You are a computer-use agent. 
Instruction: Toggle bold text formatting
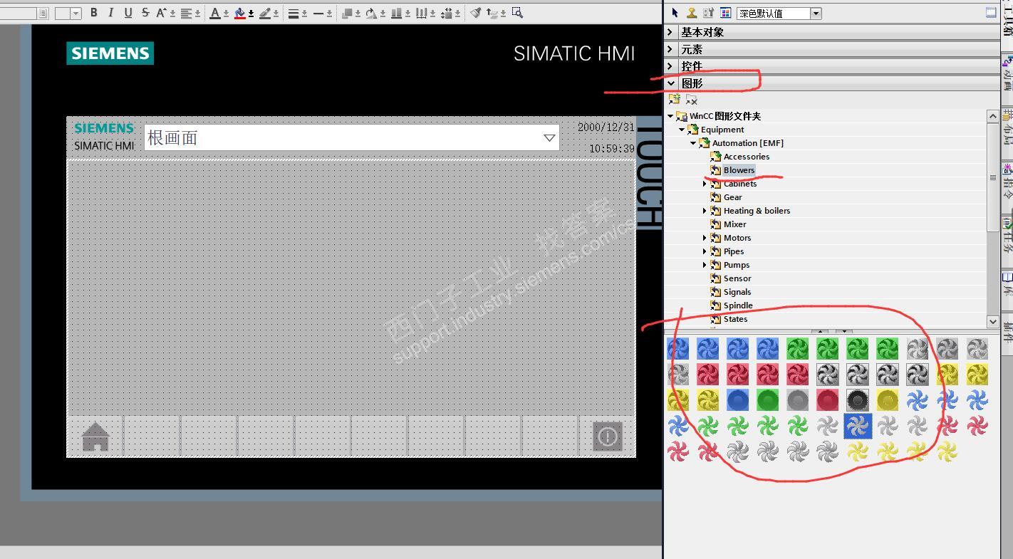(93, 13)
